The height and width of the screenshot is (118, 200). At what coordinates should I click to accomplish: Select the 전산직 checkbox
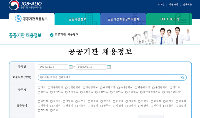tap(139, 101)
